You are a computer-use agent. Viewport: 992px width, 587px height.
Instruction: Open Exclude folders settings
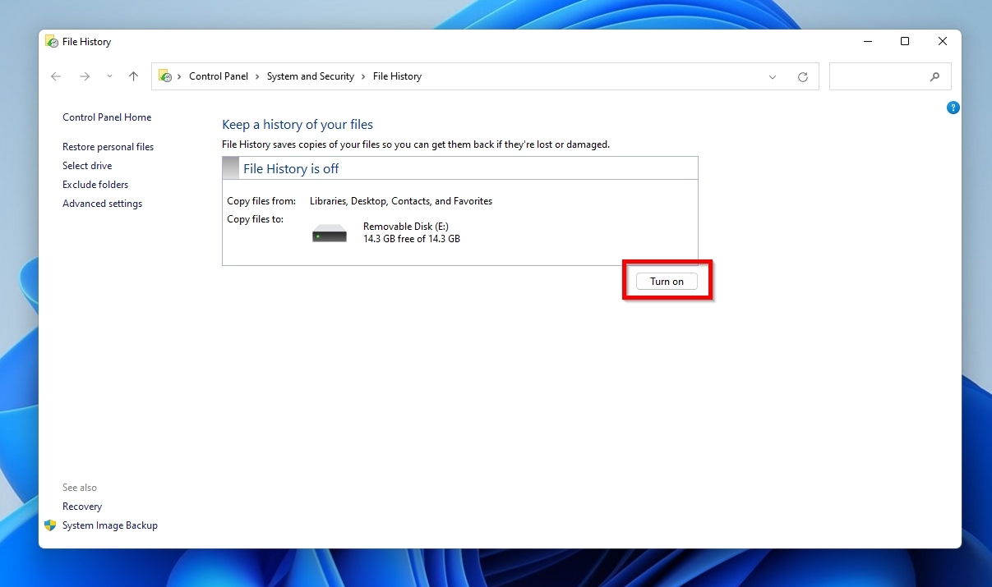coord(95,185)
